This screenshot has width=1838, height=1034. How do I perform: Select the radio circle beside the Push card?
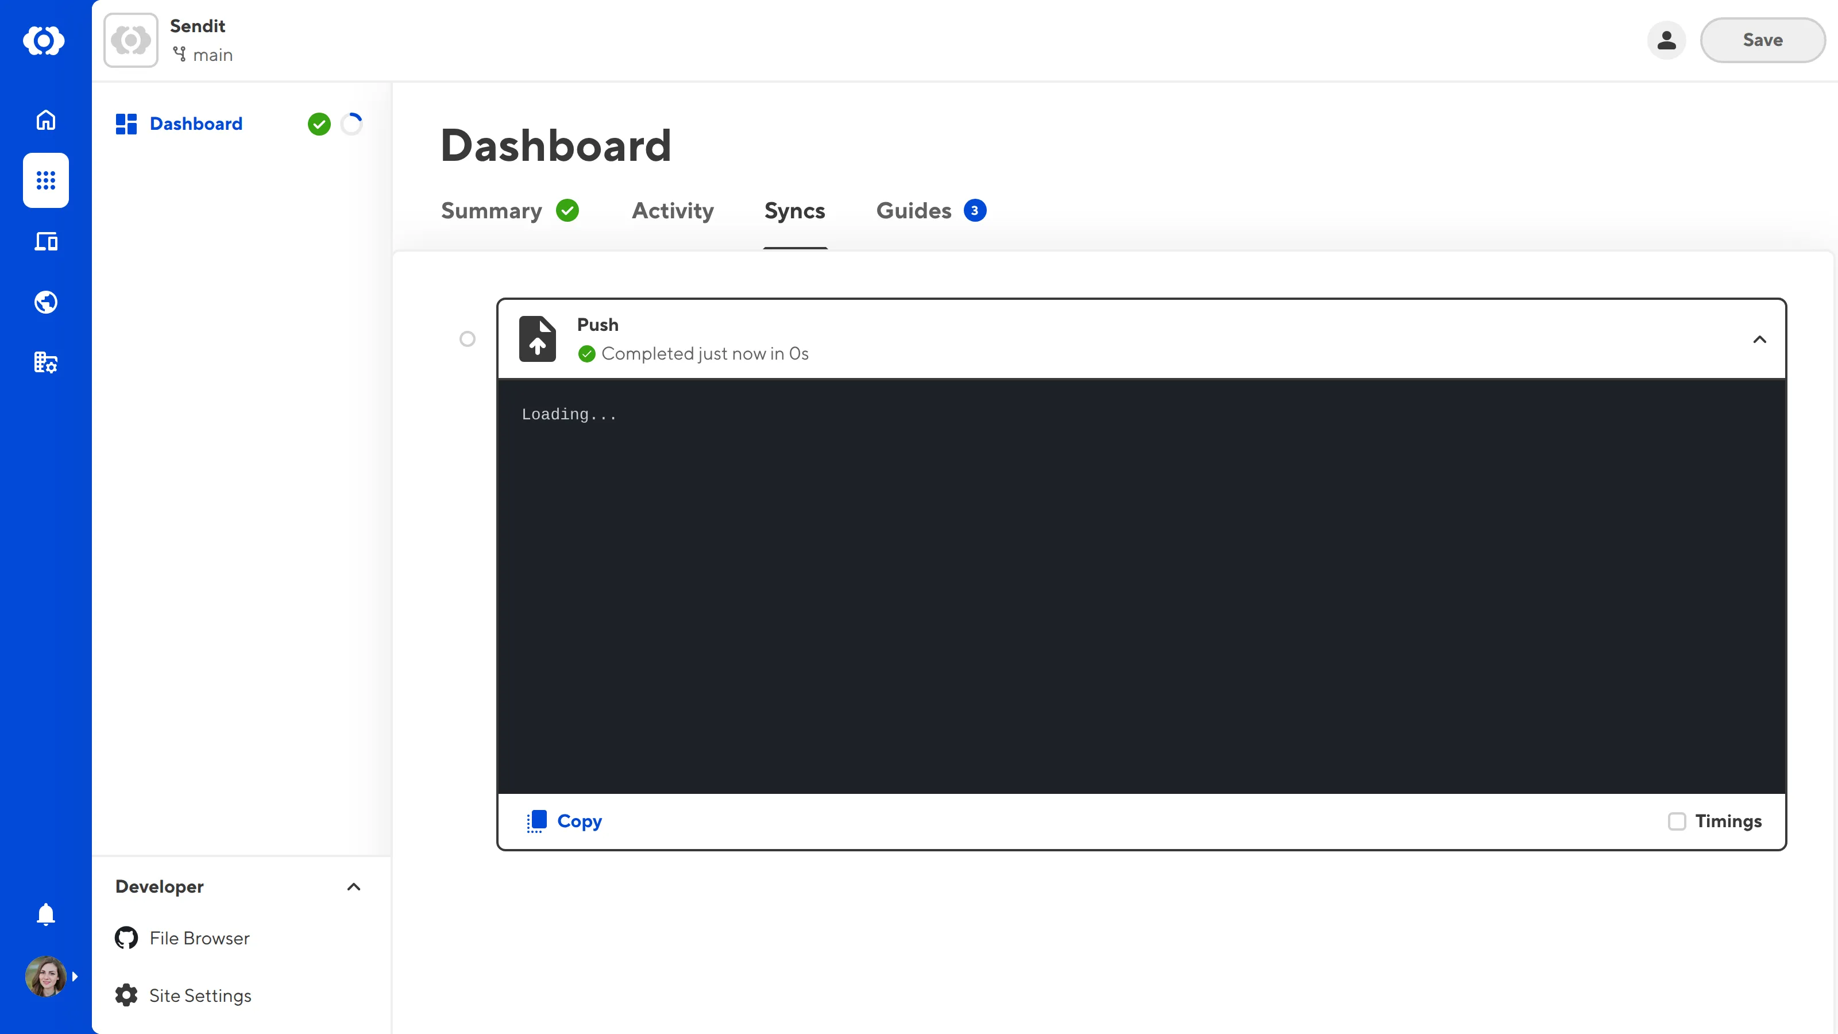click(468, 339)
